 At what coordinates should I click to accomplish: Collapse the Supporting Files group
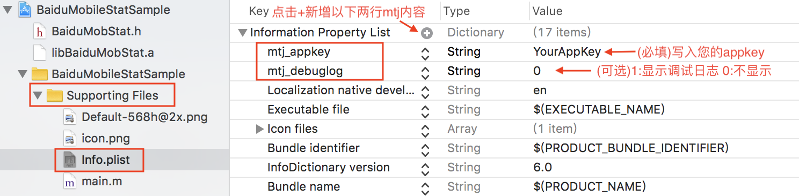coord(37,96)
